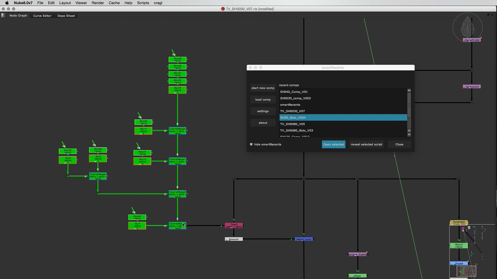Click the Close button in smartRecents
The image size is (497, 279).
(399, 144)
